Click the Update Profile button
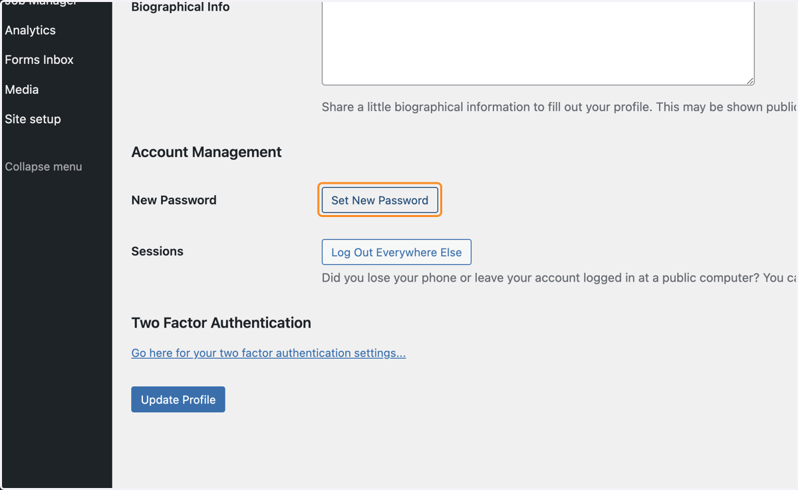The image size is (798, 490). 178,399
